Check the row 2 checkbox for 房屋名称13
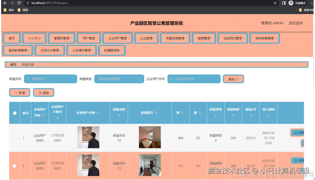315x180 pixels. point(14,166)
